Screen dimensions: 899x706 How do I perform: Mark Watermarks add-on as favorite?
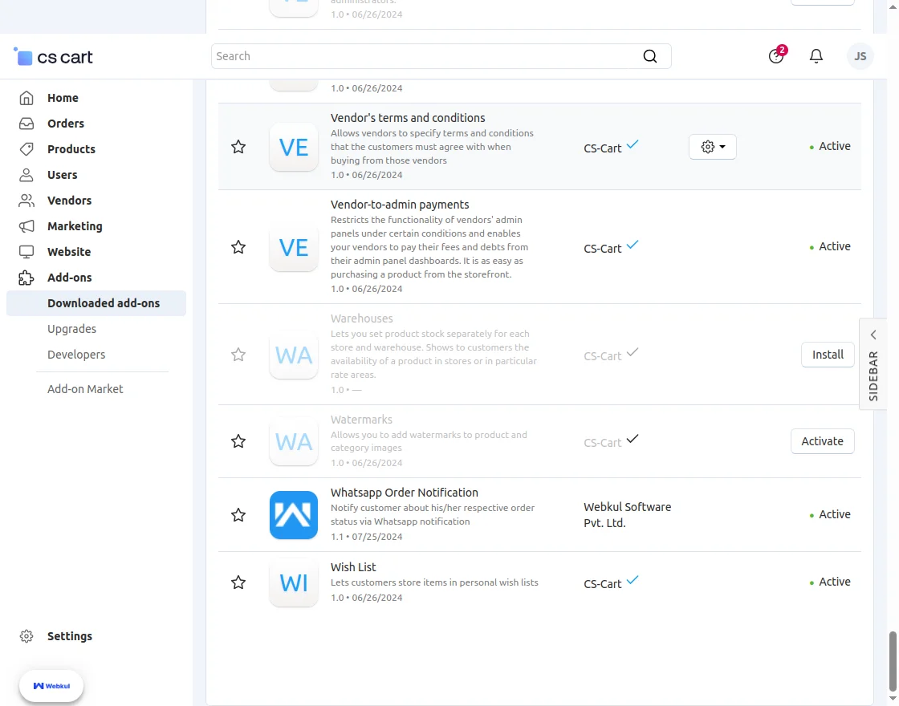coord(238,441)
